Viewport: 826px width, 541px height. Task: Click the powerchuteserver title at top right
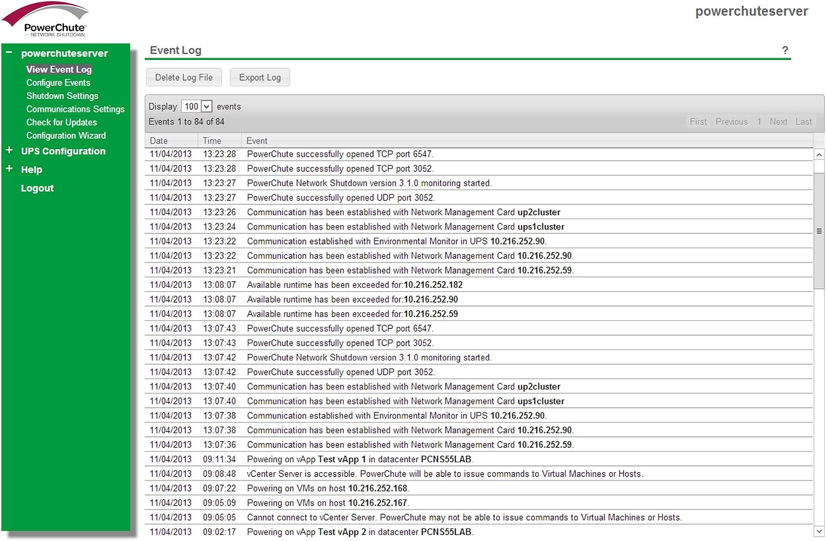(x=752, y=12)
